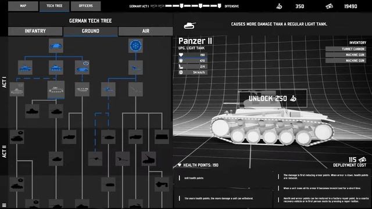Click the crew seat stat icon

181,67
